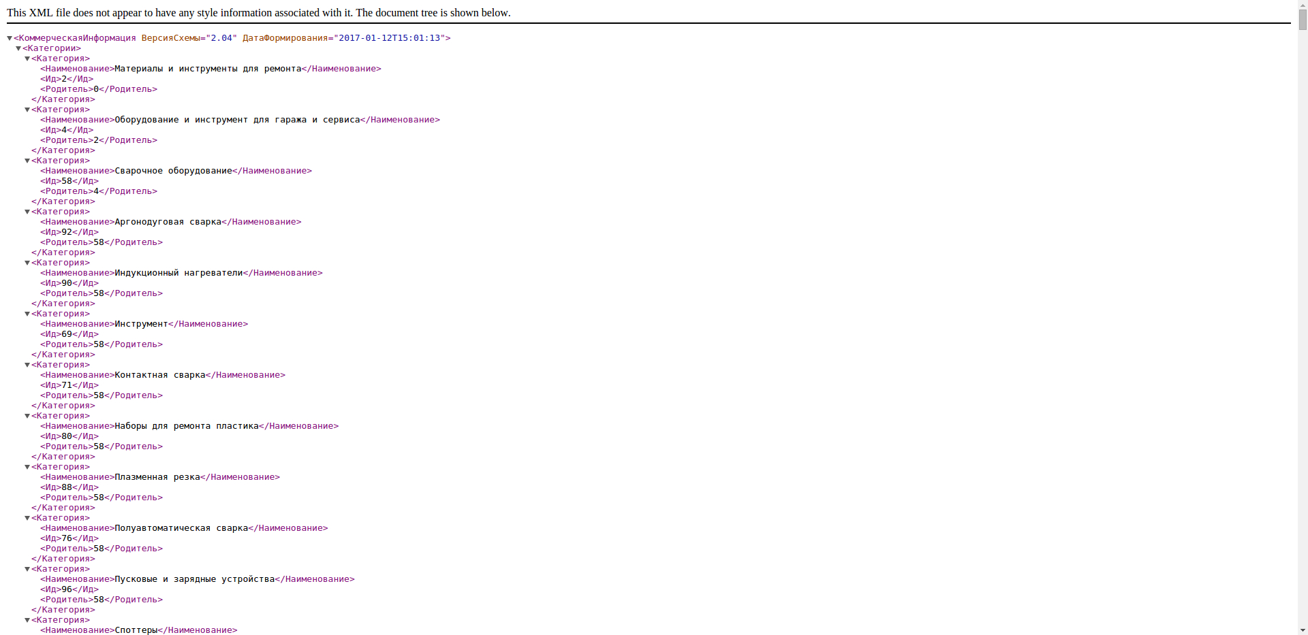Click the text 'Пусковые и зарядные устройства'
The width and height of the screenshot is (1308, 635).
pyautogui.click(x=194, y=579)
